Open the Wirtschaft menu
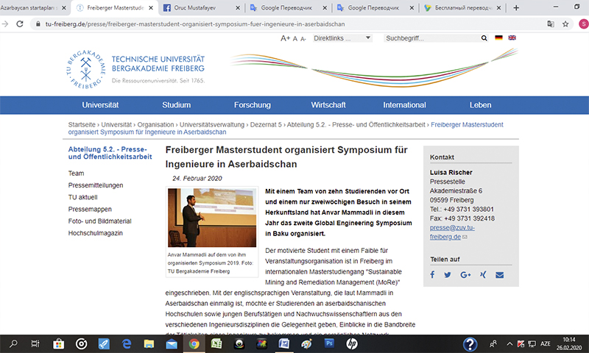 (x=328, y=105)
